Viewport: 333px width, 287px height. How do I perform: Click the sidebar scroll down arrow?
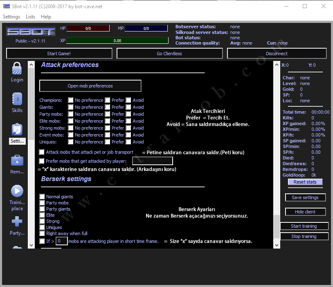[31, 245]
